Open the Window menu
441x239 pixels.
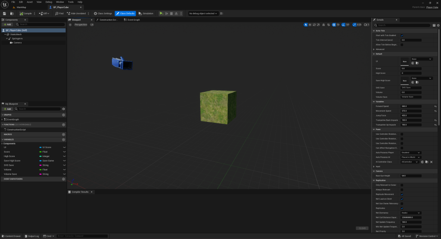[60, 2]
